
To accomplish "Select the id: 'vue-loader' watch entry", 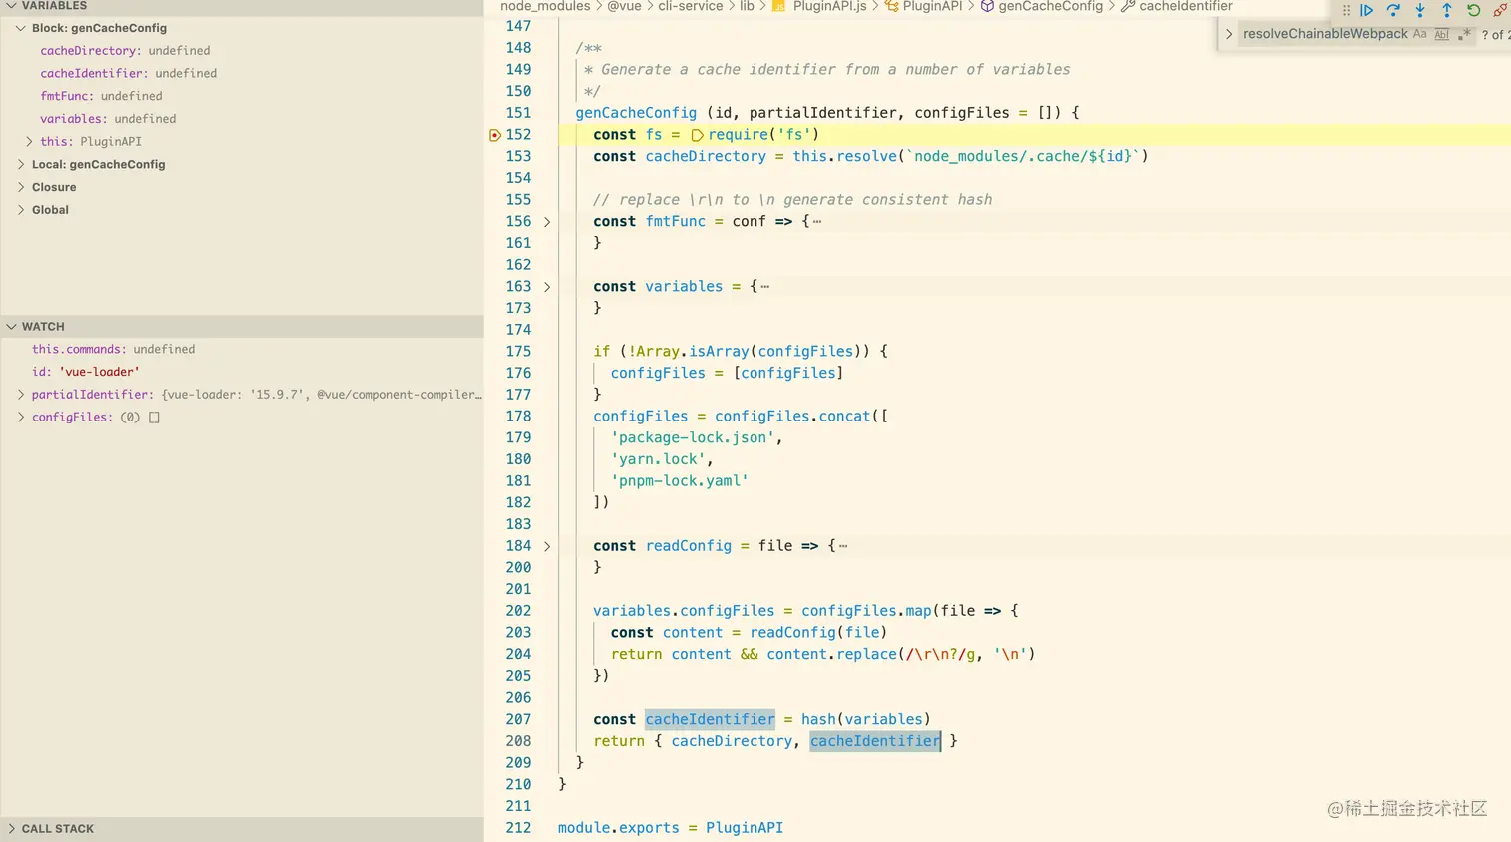I will [242, 372].
